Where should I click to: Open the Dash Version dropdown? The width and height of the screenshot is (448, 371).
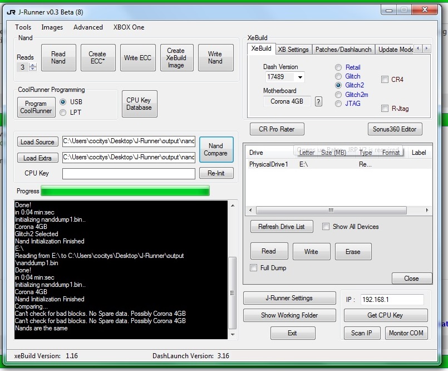300,77
